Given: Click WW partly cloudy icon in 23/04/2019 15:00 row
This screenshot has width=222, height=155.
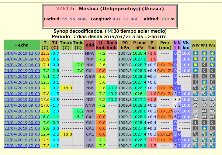Looking at the screenshot, I should [196, 94].
